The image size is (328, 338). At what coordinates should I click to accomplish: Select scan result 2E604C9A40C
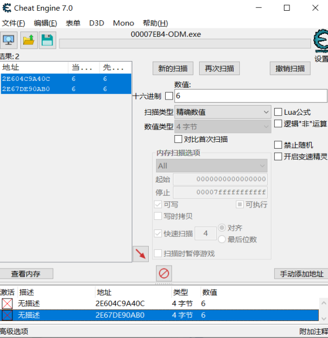(66, 79)
